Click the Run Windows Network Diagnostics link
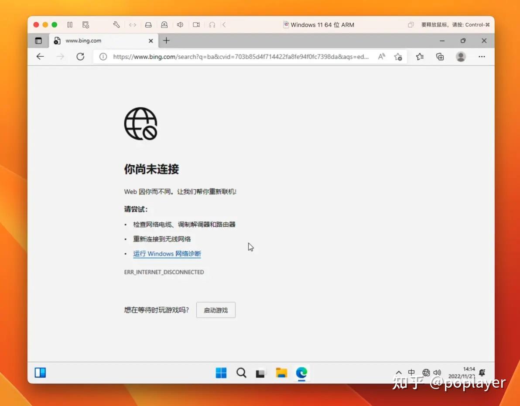 167,253
